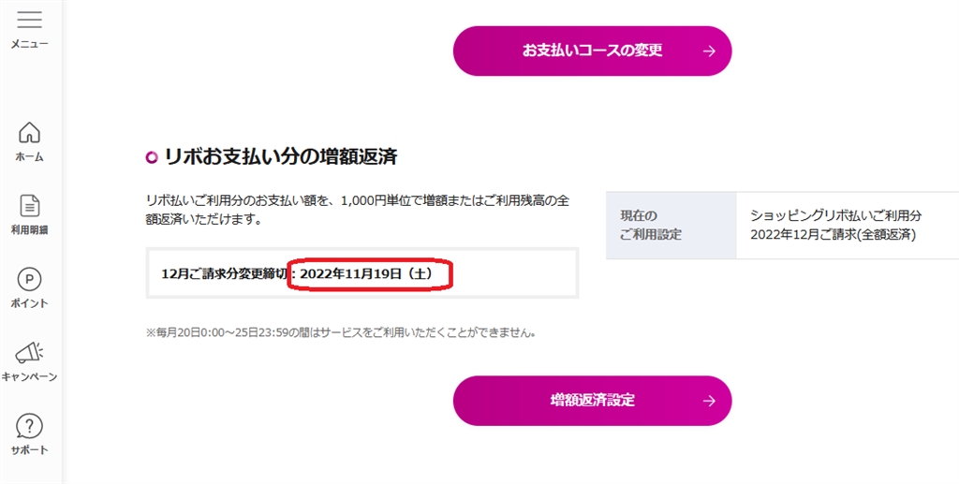Go to ホーム via sidebar label
Screen dimensions: 959x484
click(30, 156)
